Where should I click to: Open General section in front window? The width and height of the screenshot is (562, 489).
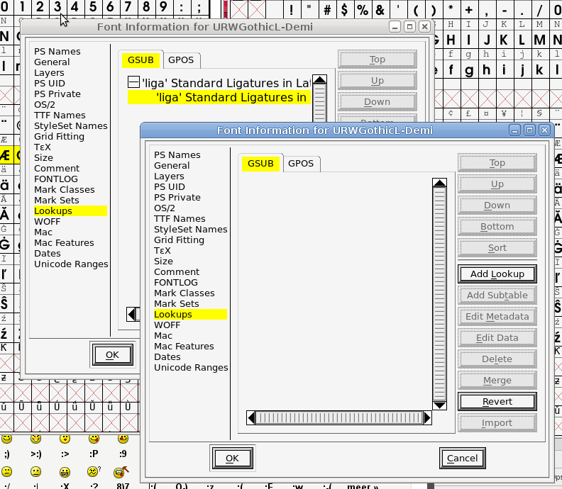pos(172,166)
